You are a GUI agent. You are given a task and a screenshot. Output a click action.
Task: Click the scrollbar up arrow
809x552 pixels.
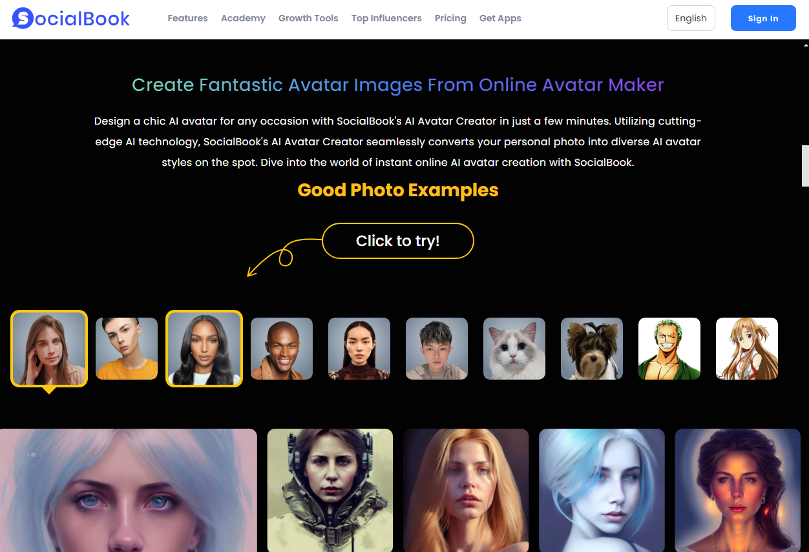[x=805, y=45]
